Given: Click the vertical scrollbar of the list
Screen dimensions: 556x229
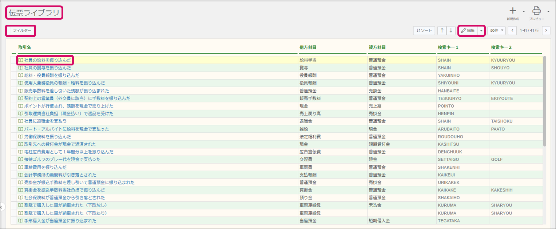Looking at the screenshot, I should tap(544, 102).
